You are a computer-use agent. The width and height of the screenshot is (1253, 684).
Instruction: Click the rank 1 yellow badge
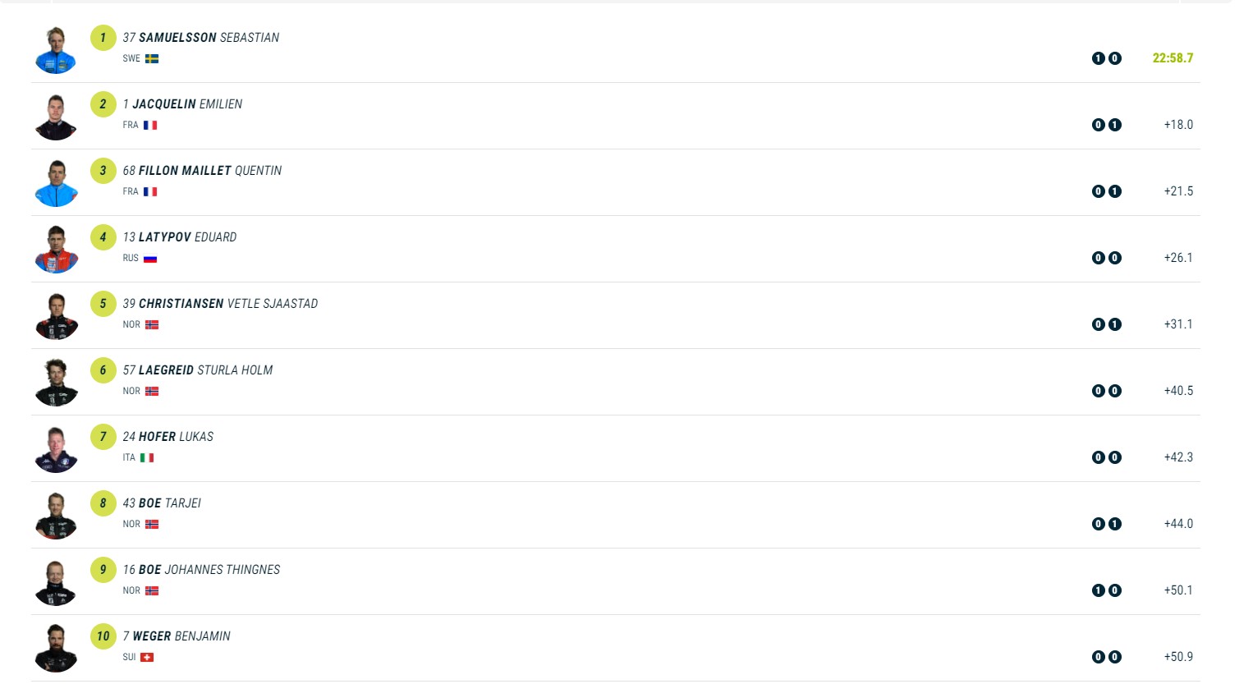(x=103, y=38)
